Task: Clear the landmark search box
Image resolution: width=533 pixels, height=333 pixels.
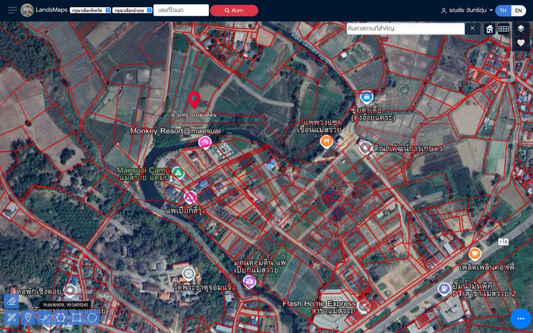Action: point(472,29)
